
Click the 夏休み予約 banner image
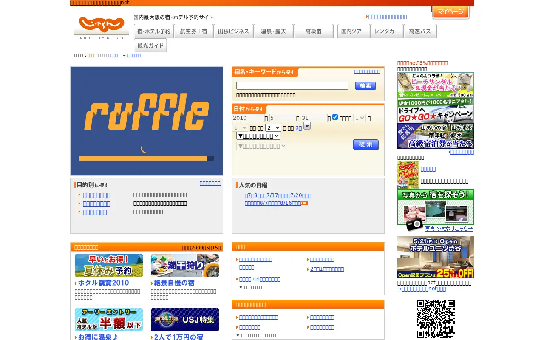coord(109,265)
